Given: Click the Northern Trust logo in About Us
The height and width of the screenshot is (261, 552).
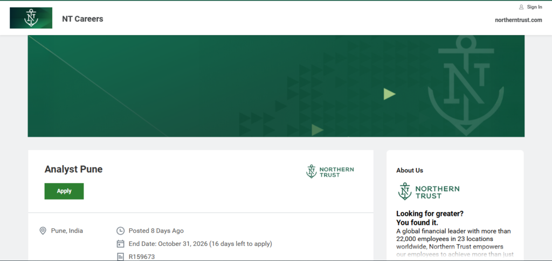Looking at the screenshot, I should click(429, 192).
